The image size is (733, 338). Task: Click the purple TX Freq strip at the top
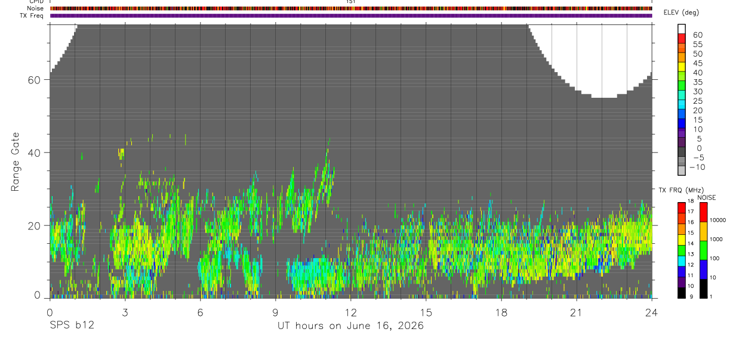tap(351, 15)
